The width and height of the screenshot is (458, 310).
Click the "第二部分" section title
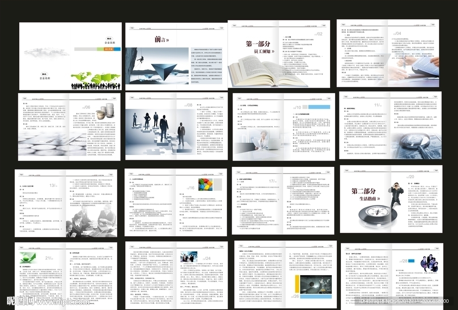[363, 191]
